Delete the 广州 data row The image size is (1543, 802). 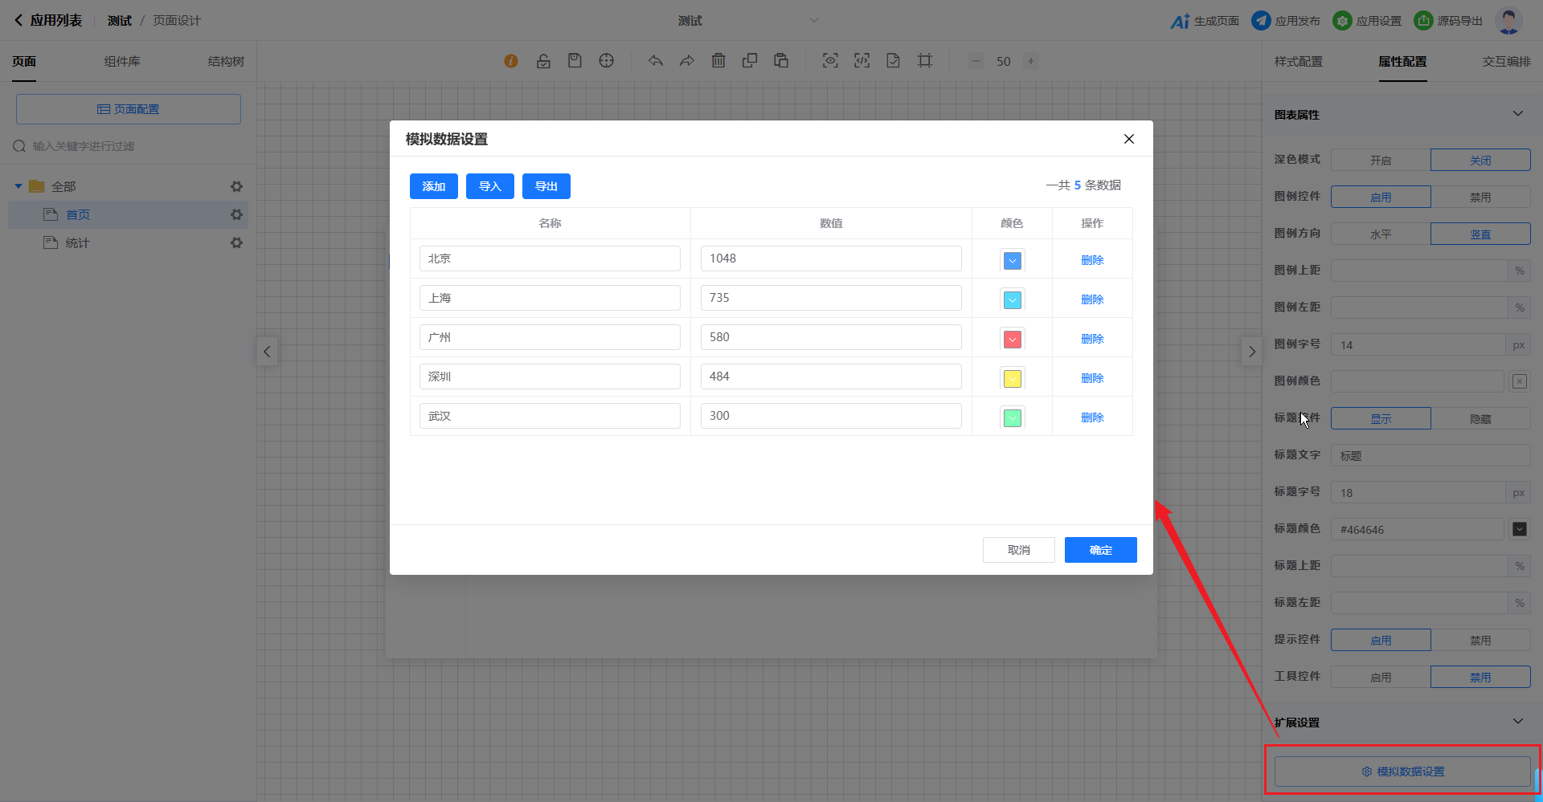[x=1091, y=339]
